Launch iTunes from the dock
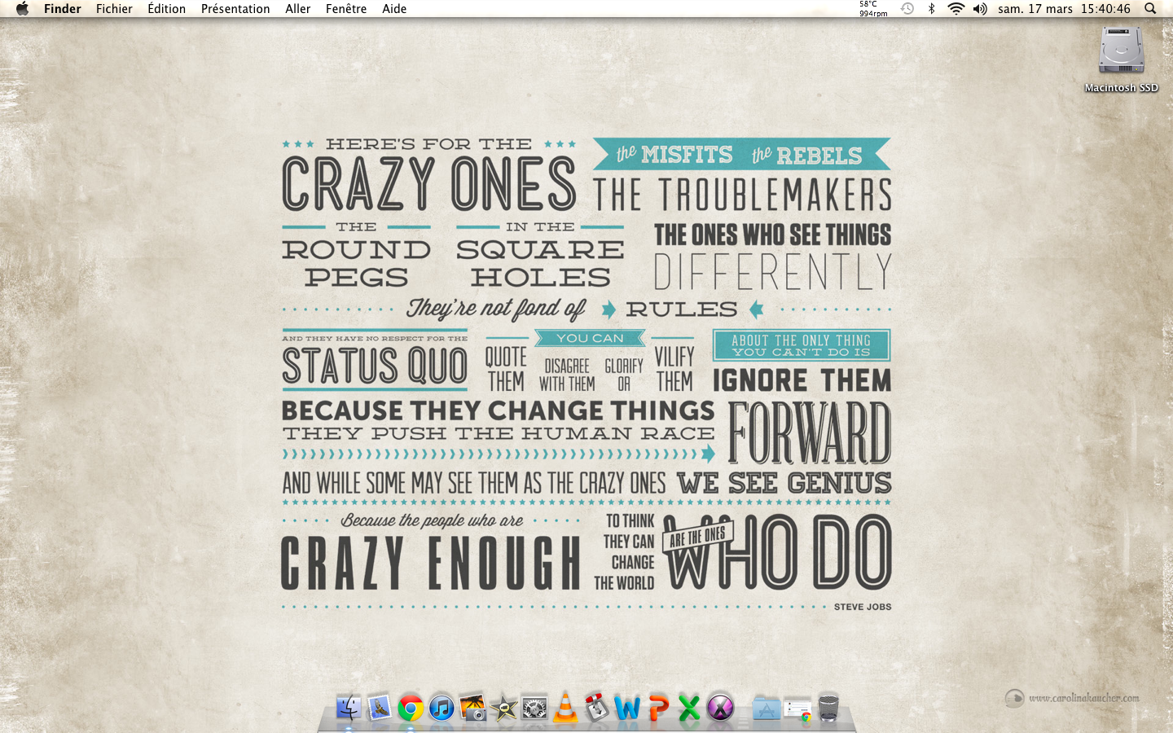 [442, 708]
